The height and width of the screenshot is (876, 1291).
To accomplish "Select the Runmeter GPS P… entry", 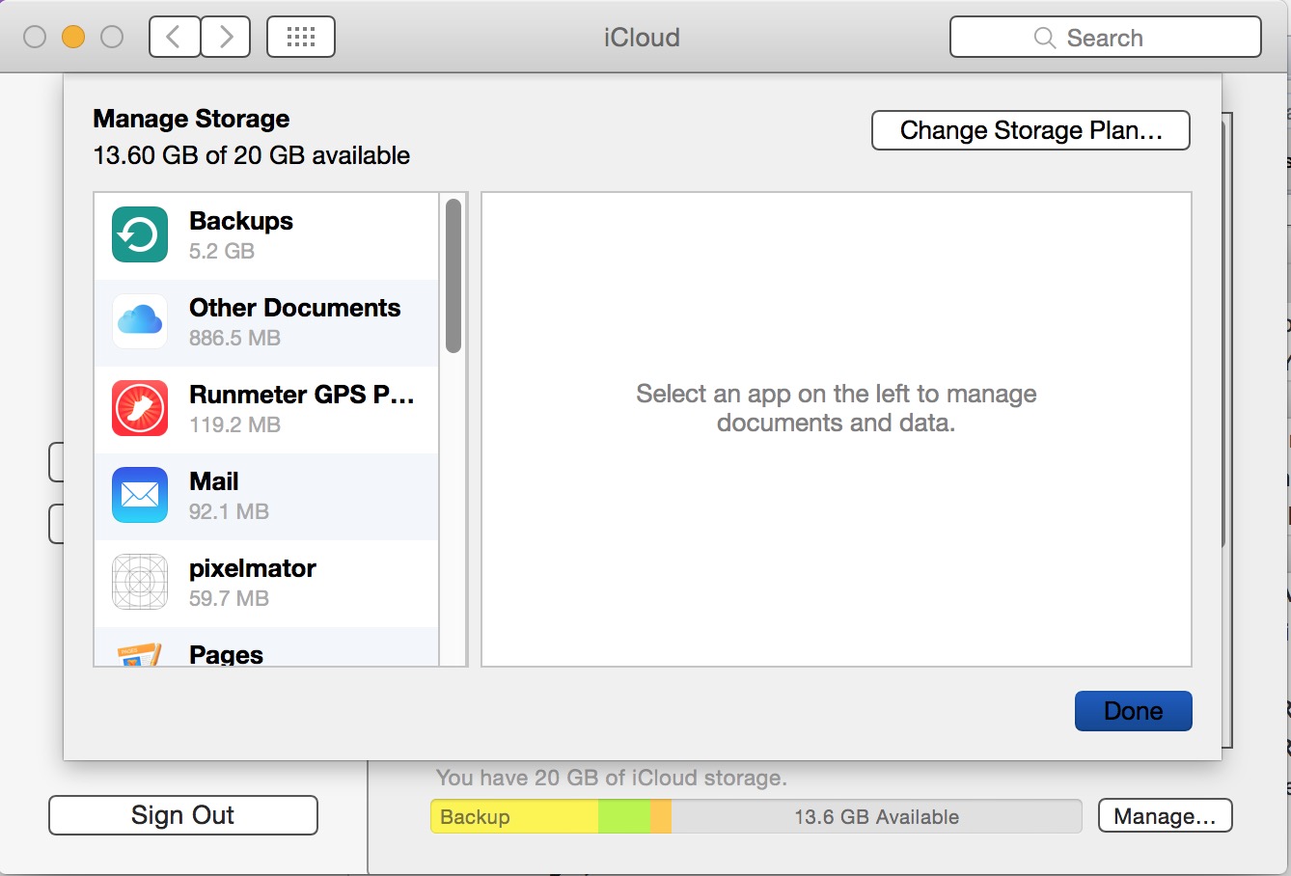I will 266,410.
